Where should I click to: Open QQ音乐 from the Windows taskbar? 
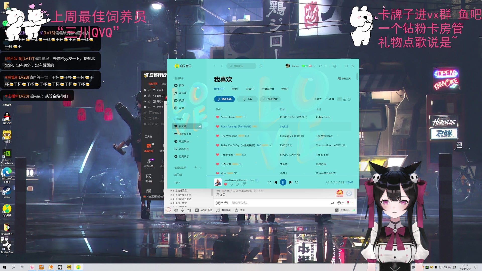(x=78, y=267)
